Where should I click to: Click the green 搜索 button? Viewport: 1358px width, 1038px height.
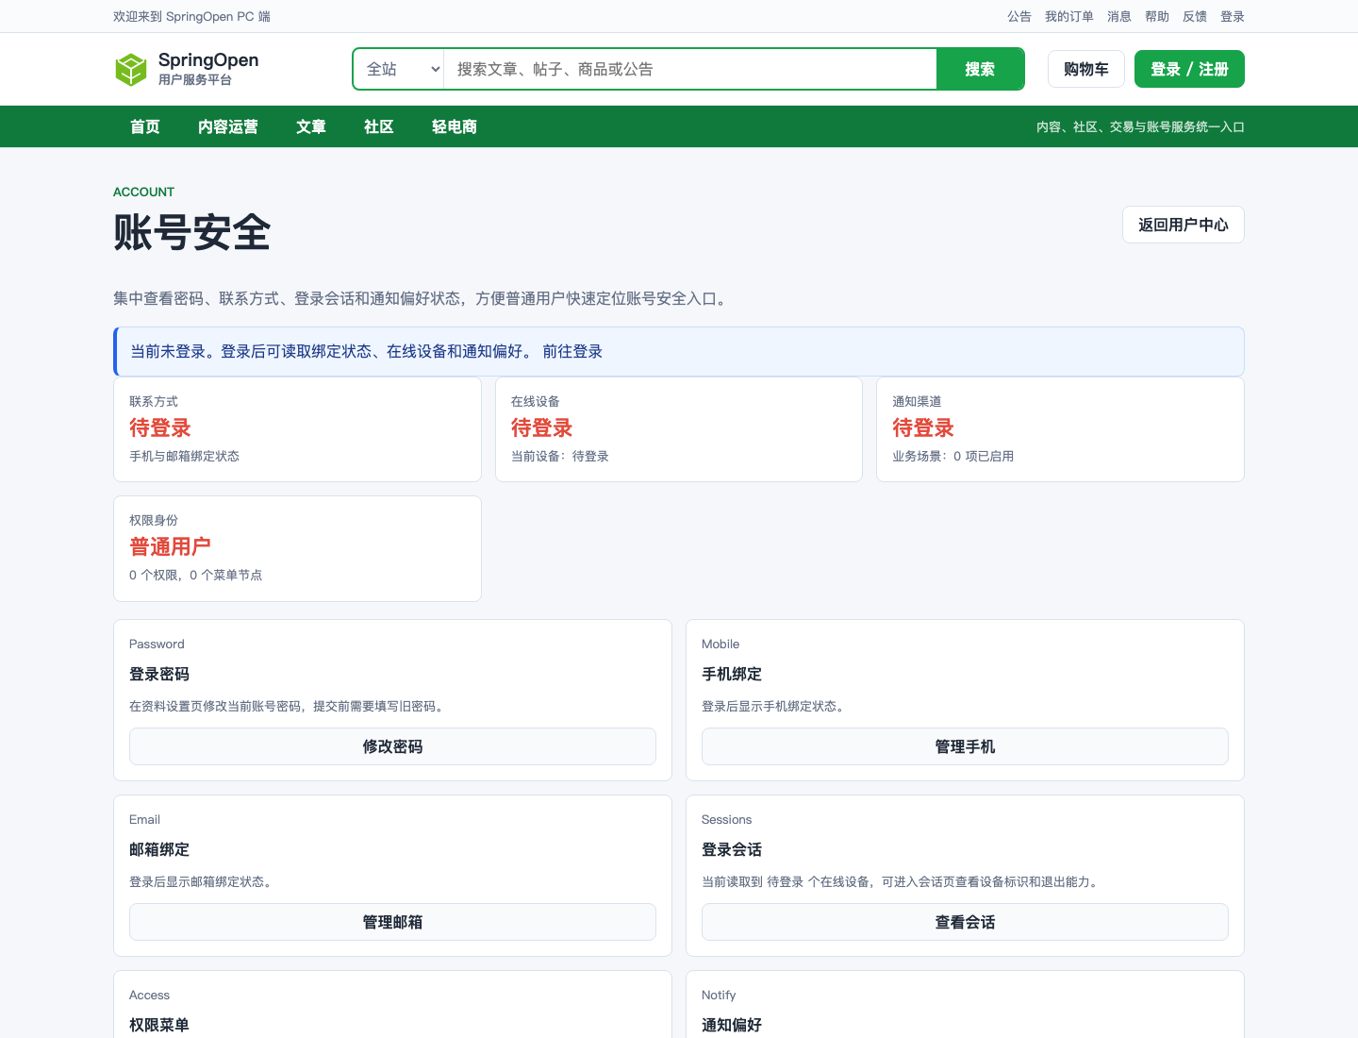point(980,69)
